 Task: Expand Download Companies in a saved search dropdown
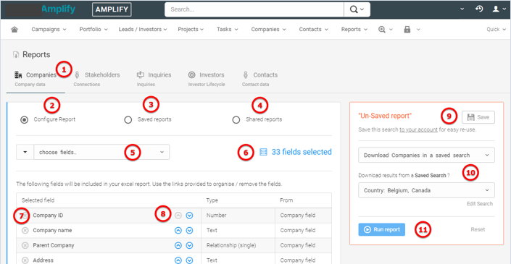[426, 155]
